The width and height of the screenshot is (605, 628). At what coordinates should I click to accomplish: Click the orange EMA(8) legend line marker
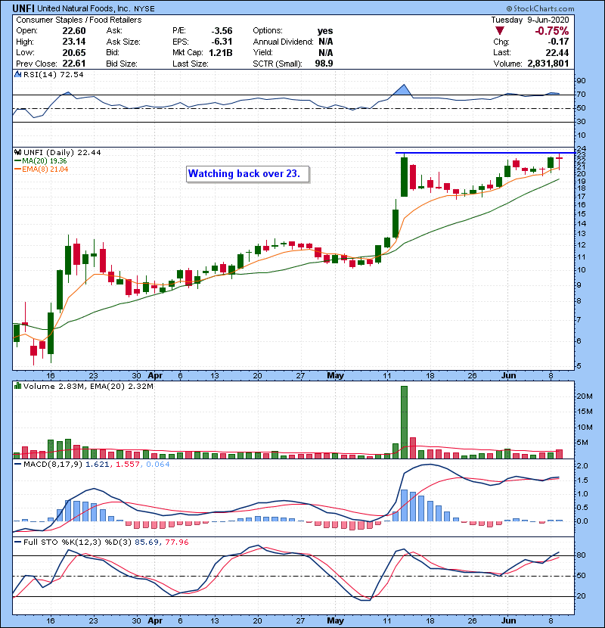pyautogui.click(x=17, y=169)
